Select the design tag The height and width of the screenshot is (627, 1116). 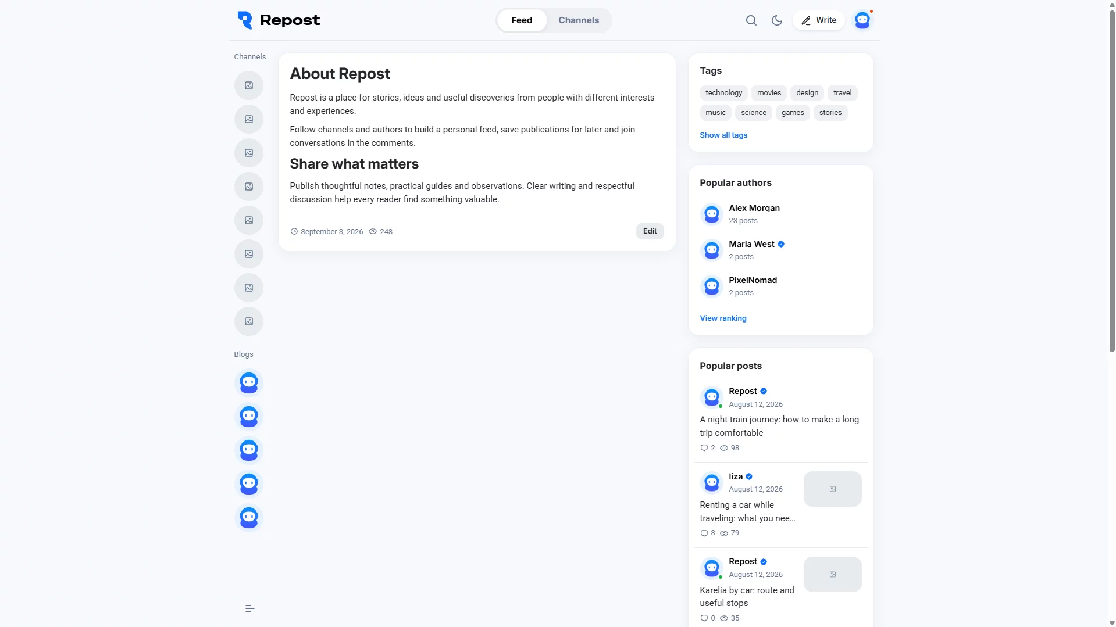coord(807,93)
